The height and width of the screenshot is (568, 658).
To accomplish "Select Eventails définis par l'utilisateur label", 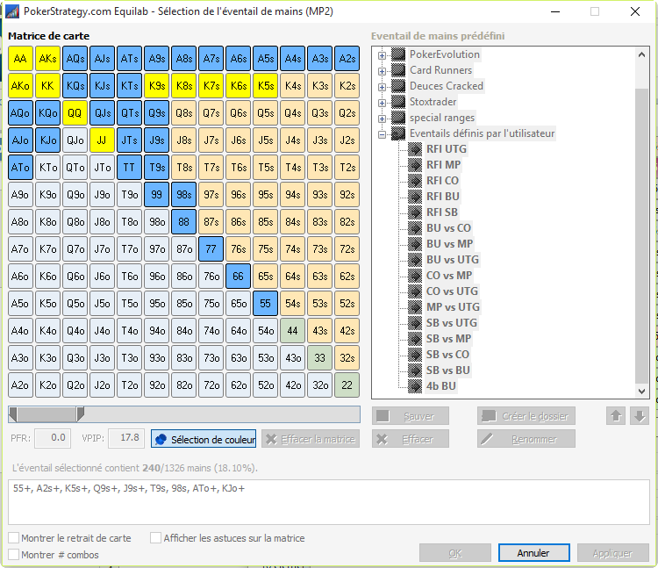I will [x=483, y=133].
